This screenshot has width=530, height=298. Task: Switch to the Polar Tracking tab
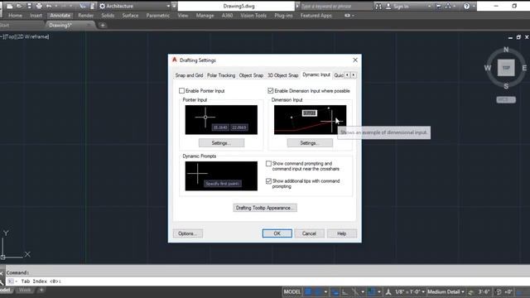221,75
